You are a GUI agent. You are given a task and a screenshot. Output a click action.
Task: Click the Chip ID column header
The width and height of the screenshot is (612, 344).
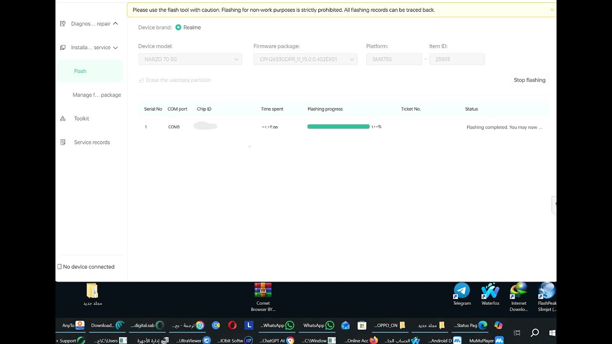[x=204, y=109]
